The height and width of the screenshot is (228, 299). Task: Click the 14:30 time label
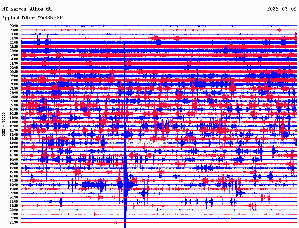(x=14, y=147)
